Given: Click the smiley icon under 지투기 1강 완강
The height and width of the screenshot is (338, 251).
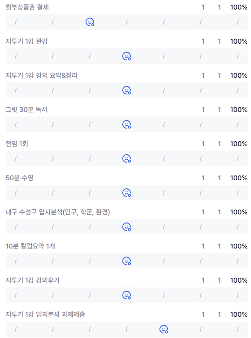Looking at the screenshot, I should pos(126,56).
